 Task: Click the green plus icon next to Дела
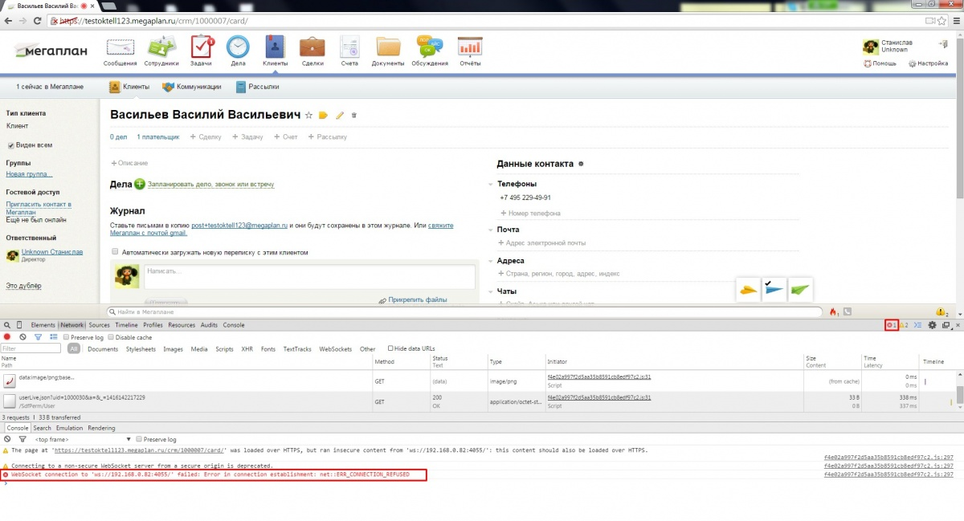pyautogui.click(x=140, y=185)
